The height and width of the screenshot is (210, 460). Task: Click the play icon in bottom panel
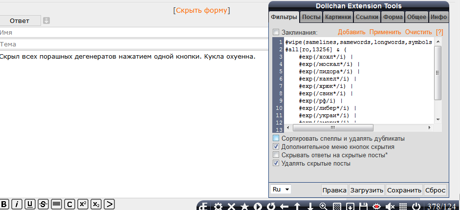[258, 206]
